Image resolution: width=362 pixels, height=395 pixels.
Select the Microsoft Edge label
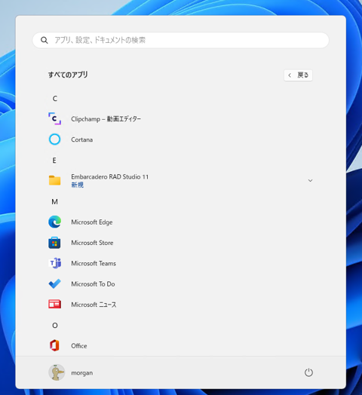[x=92, y=222]
